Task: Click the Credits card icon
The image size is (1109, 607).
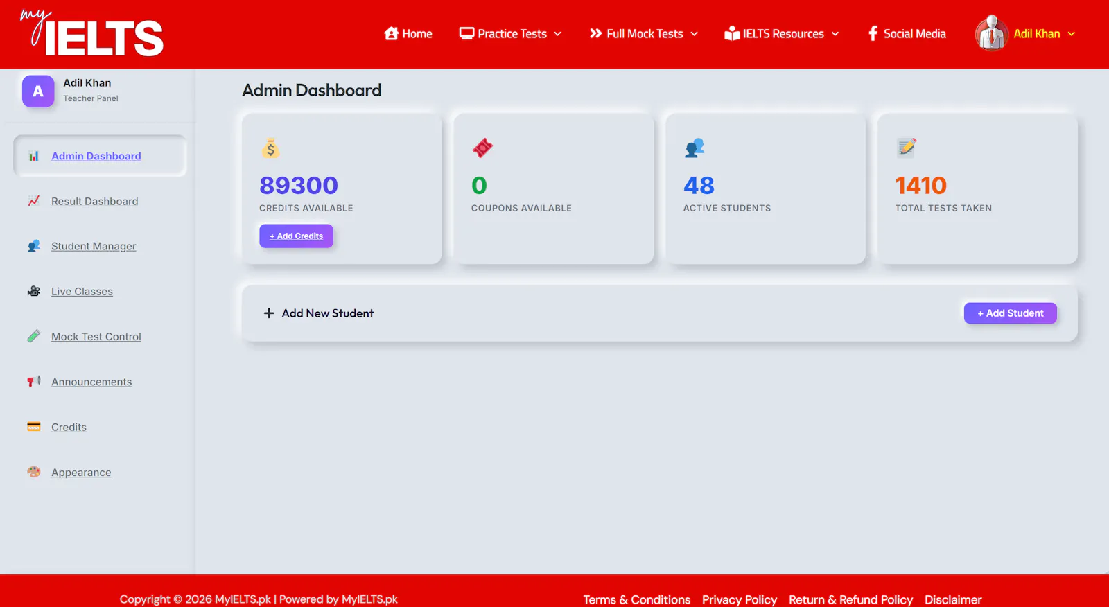Action: pyautogui.click(x=33, y=427)
